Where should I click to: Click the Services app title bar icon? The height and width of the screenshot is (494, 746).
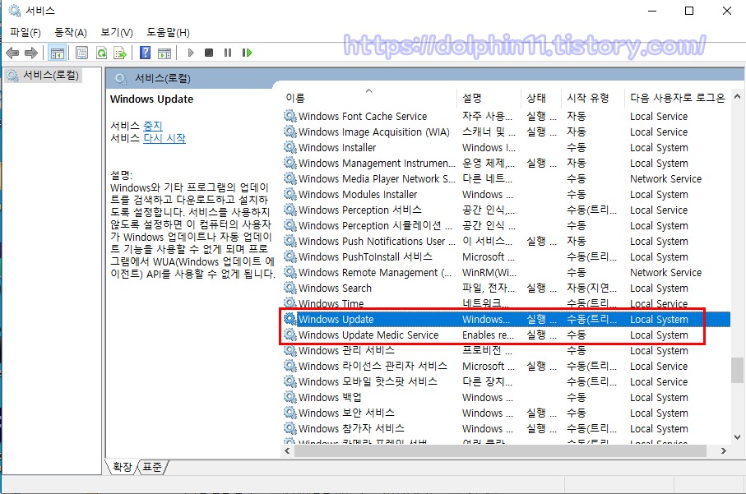point(15,11)
